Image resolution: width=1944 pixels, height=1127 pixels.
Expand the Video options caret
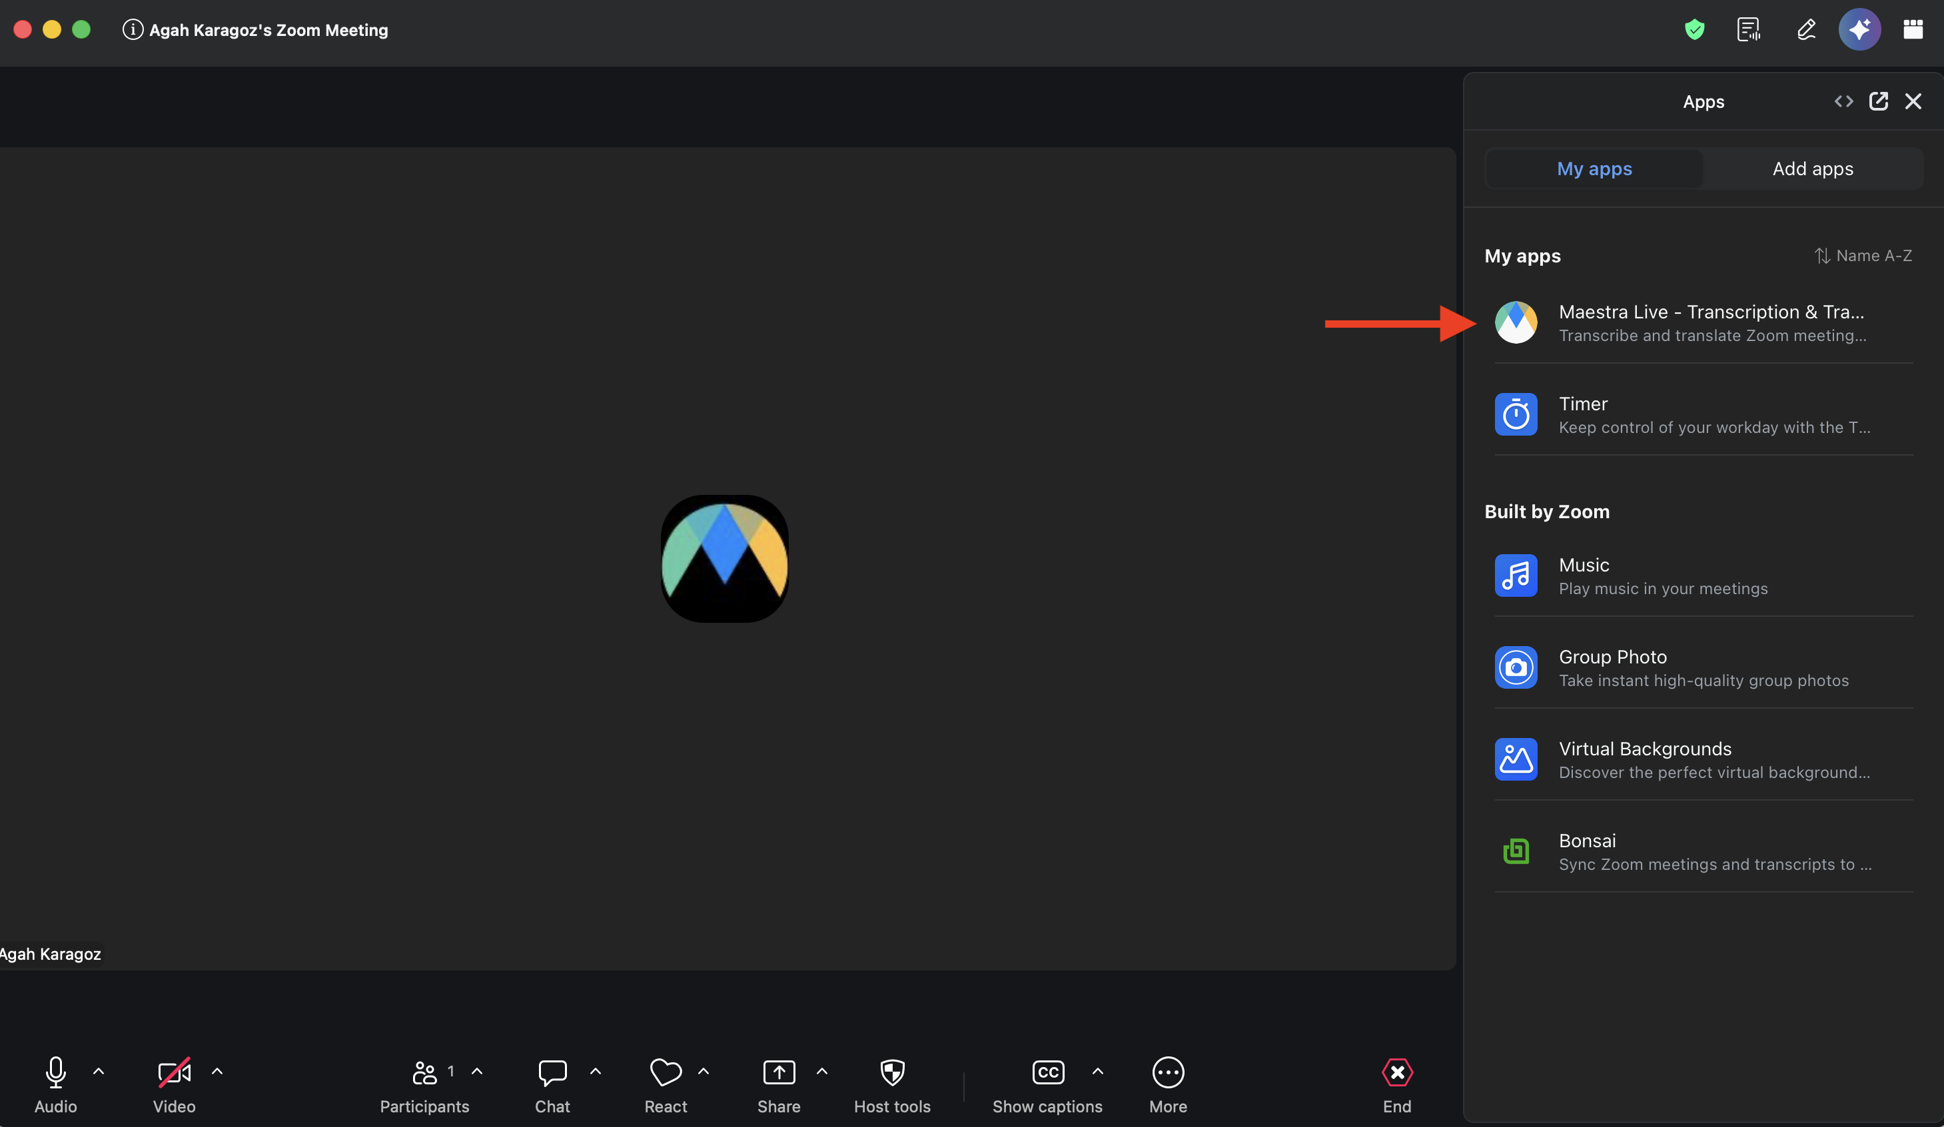coord(218,1072)
